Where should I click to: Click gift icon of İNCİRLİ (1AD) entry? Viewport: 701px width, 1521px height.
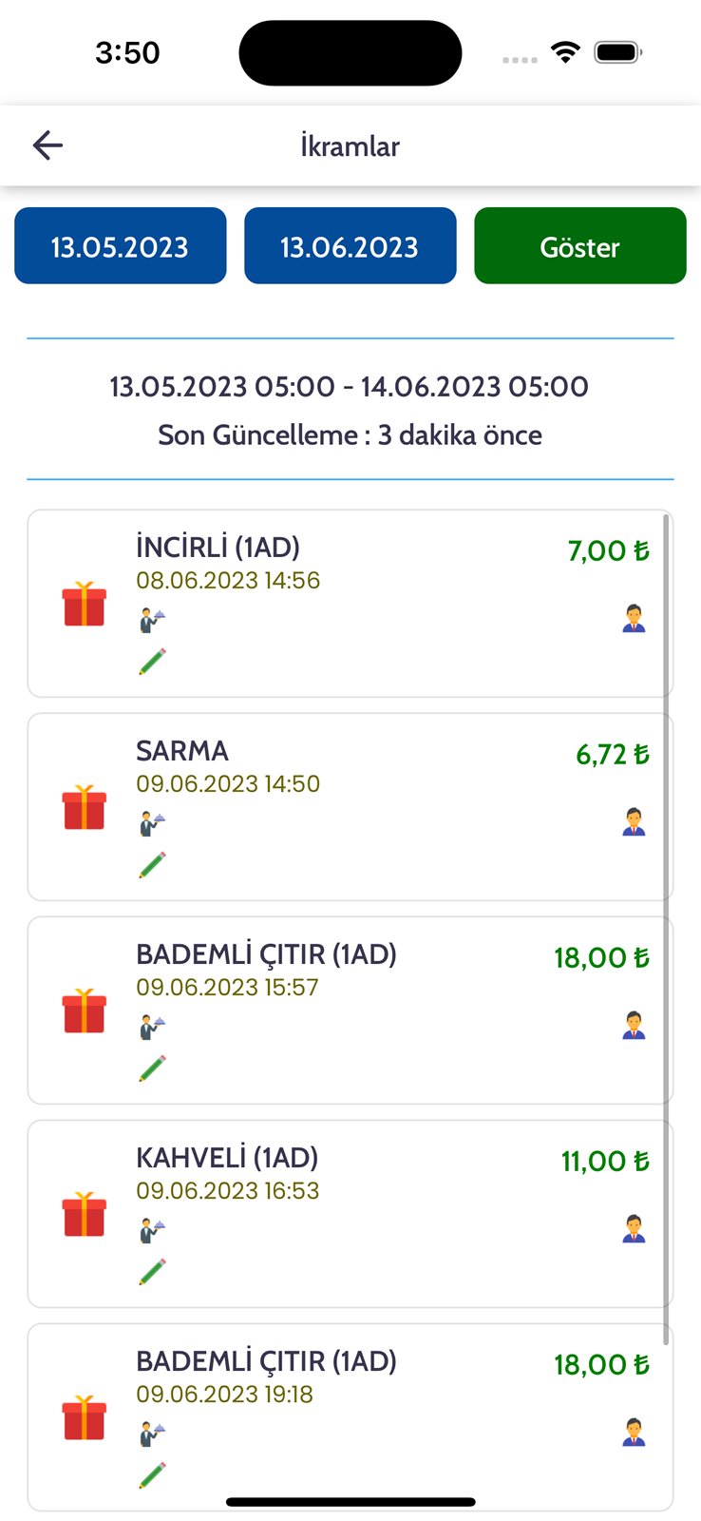pos(85,605)
